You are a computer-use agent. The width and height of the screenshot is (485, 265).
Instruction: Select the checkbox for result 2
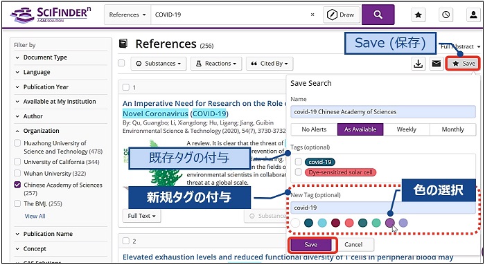(x=126, y=241)
